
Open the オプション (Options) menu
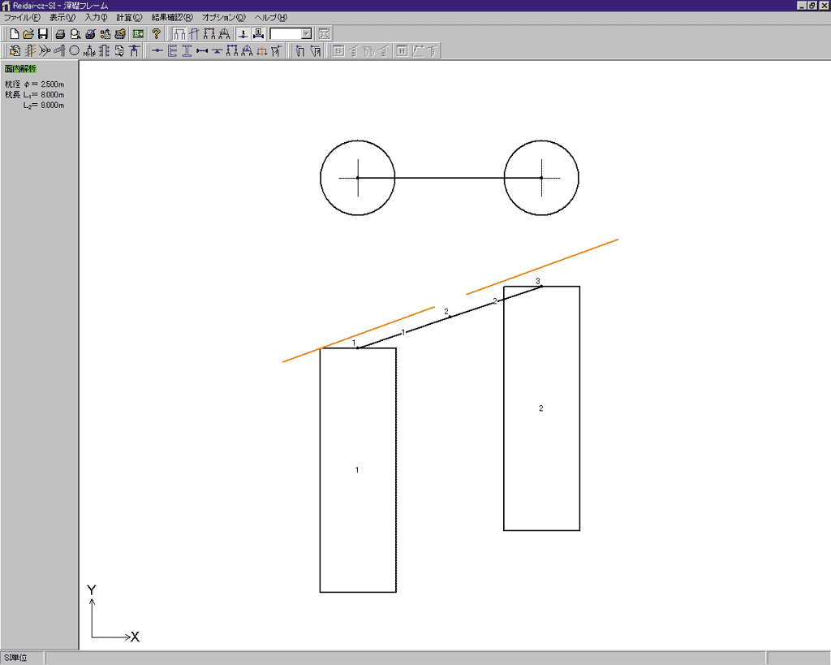click(223, 17)
